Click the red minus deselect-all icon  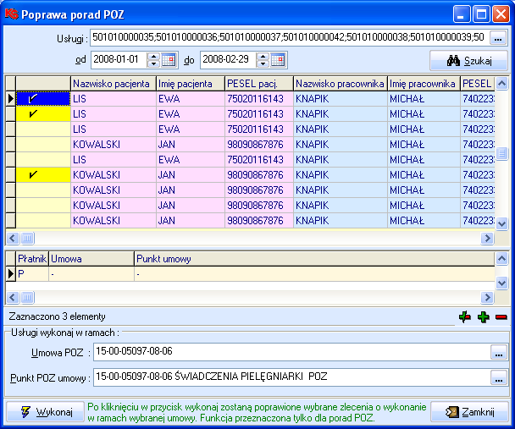(x=501, y=316)
